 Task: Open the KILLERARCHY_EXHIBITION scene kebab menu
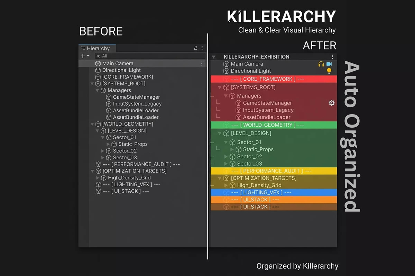[332, 57]
